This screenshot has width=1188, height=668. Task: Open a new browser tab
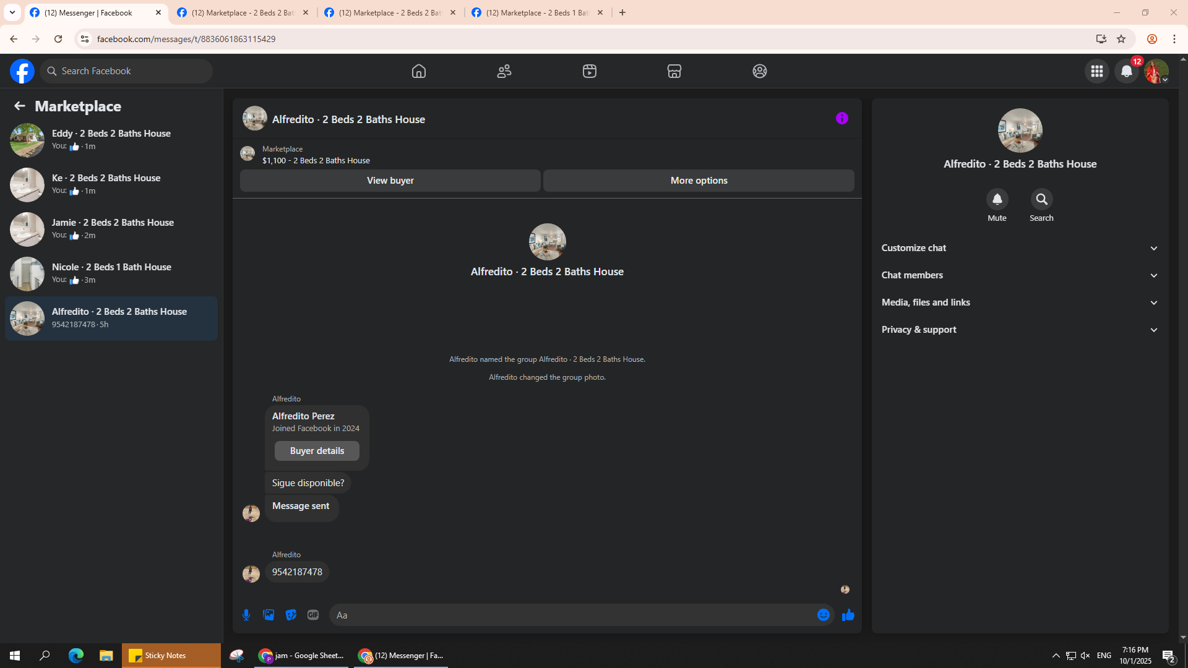click(x=622, y=12)
